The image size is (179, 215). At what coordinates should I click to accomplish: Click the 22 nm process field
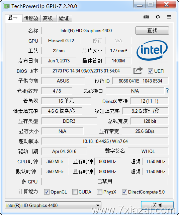(x=59, y=51)
